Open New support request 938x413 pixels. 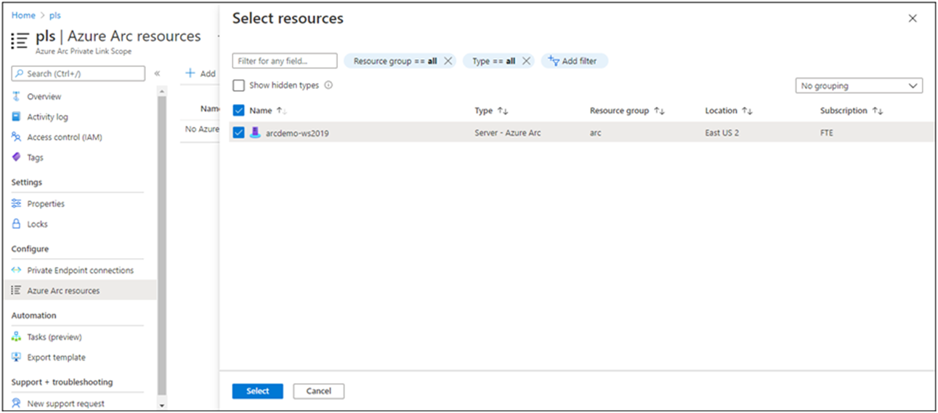coord(66,404)
